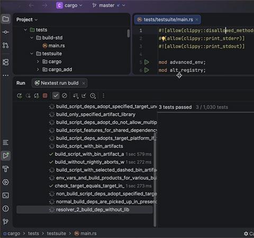Screen dimensions: 254x238
Task: Click line 1 in the editor
Action: (206, 31)
